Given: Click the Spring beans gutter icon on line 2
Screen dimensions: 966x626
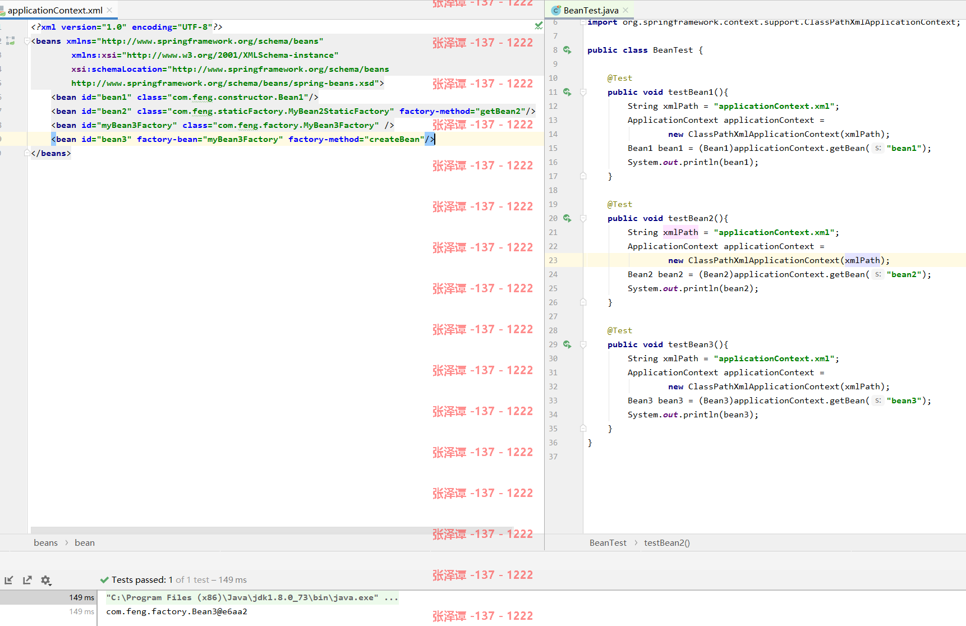Looking at the screenshot, I should (11, 41).
